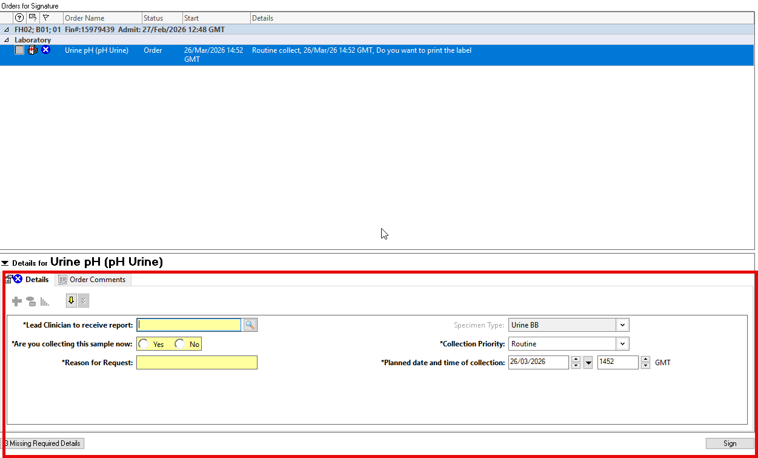Screen dimensions: 758x458
Task: Tick the checkbox on Urine pH order row
Action: [x=20, y=50]
